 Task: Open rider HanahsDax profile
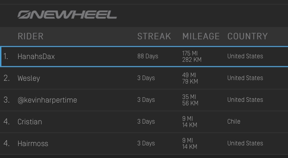click(x=36, y=57)
